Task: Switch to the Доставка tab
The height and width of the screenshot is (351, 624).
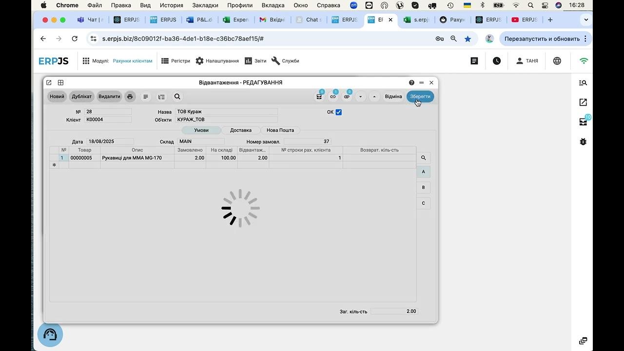Action: tap(241, 130)
